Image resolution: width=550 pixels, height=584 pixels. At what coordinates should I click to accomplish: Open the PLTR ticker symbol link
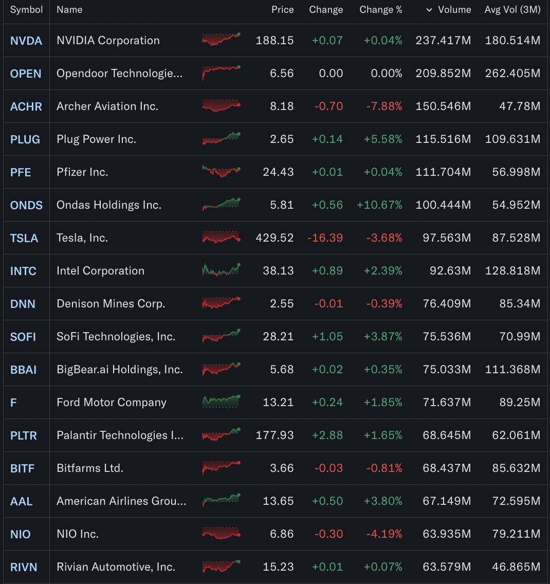coord(24,436)
